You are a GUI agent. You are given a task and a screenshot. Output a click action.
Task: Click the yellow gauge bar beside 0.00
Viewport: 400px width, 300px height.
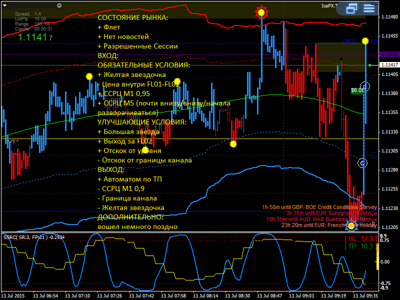(x=377, y=257)
